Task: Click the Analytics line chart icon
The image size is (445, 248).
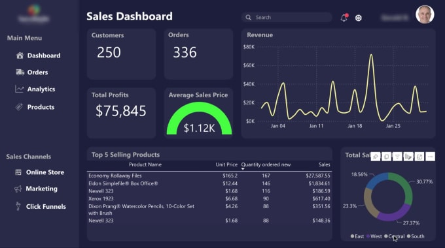Action: 19,89
